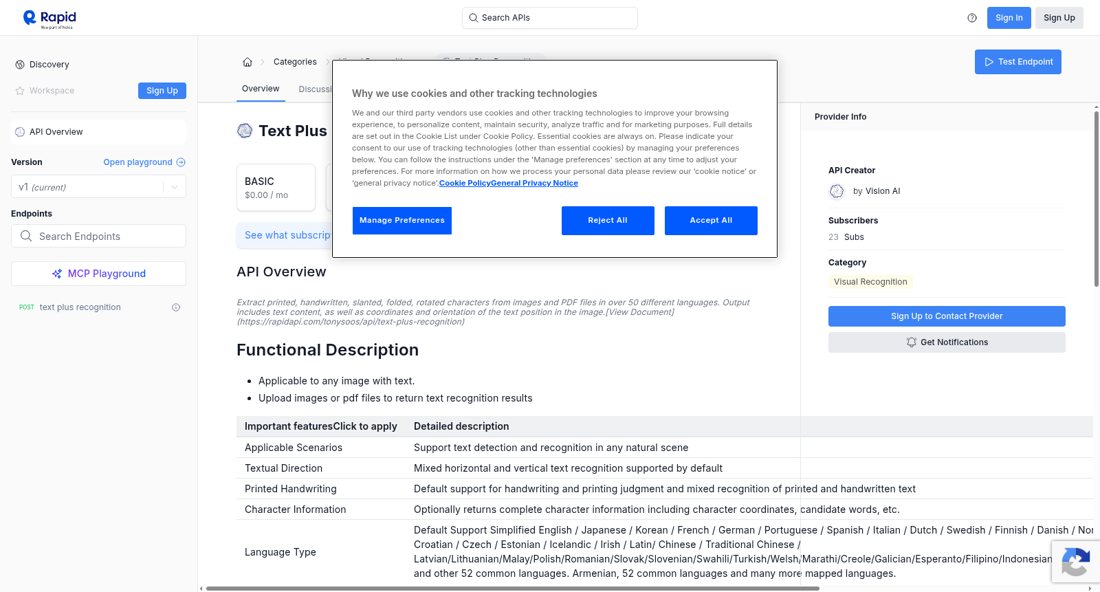Click the vertical scrollbar on the right
This screenshot has width=1100, height=592.
pyautogui.click(x=1097, y=198)
